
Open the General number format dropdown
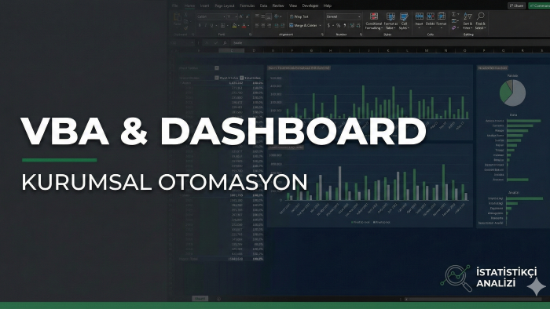point(343,16)
